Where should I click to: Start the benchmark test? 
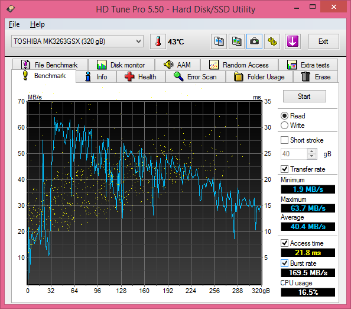pyautogui.click(x=304, y=96)
